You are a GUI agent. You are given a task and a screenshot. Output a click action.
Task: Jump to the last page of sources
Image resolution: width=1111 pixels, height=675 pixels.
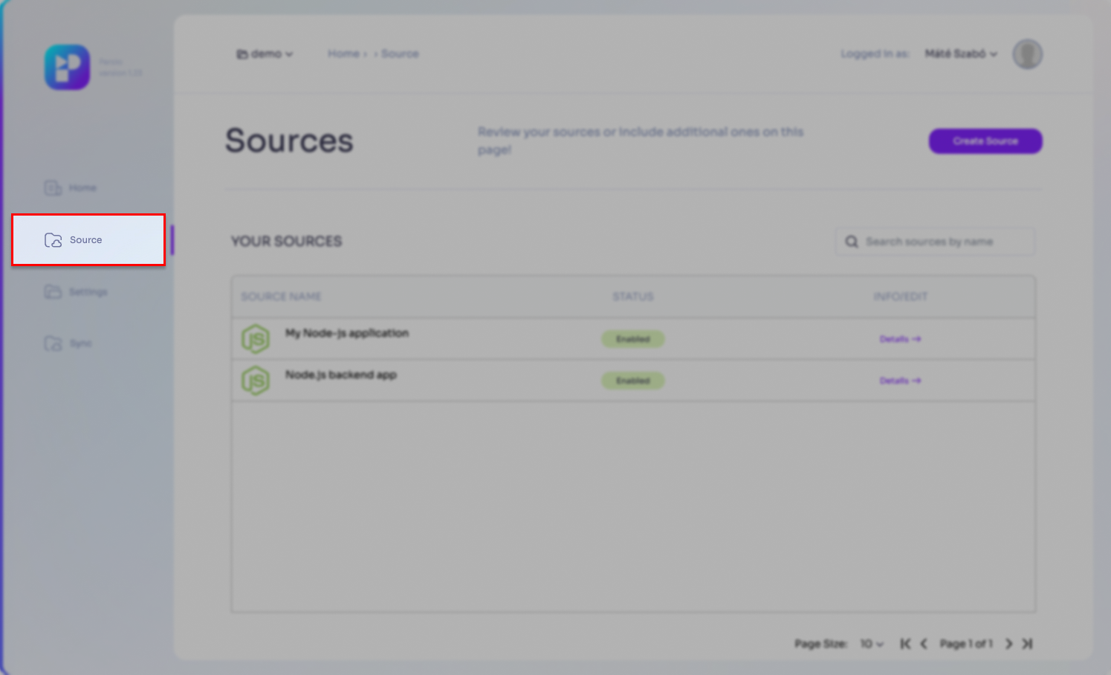point(1027,644)
